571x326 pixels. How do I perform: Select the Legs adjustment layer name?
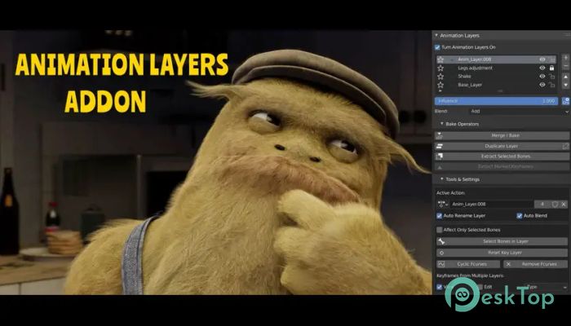point(475,68)
